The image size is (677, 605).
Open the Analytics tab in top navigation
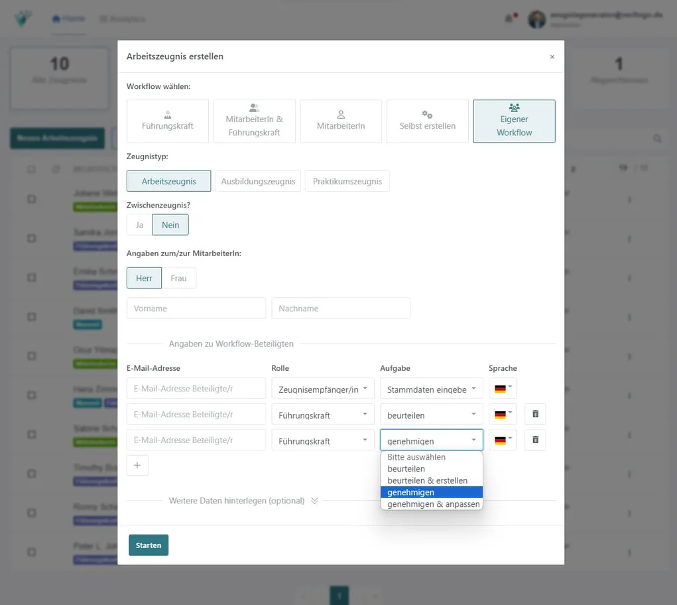[x=122, y=19]
